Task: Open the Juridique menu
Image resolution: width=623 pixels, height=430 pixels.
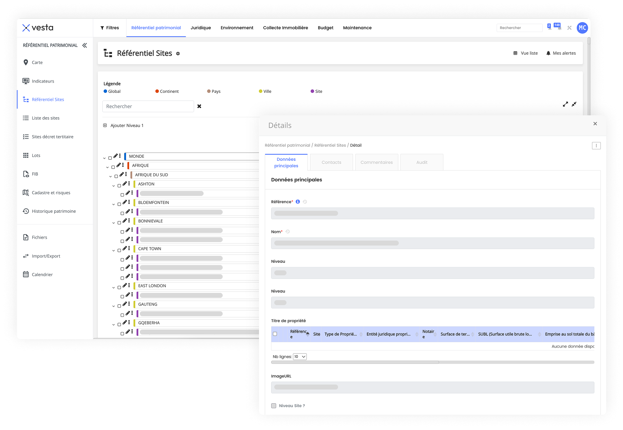Action: [x=201, y=28]
